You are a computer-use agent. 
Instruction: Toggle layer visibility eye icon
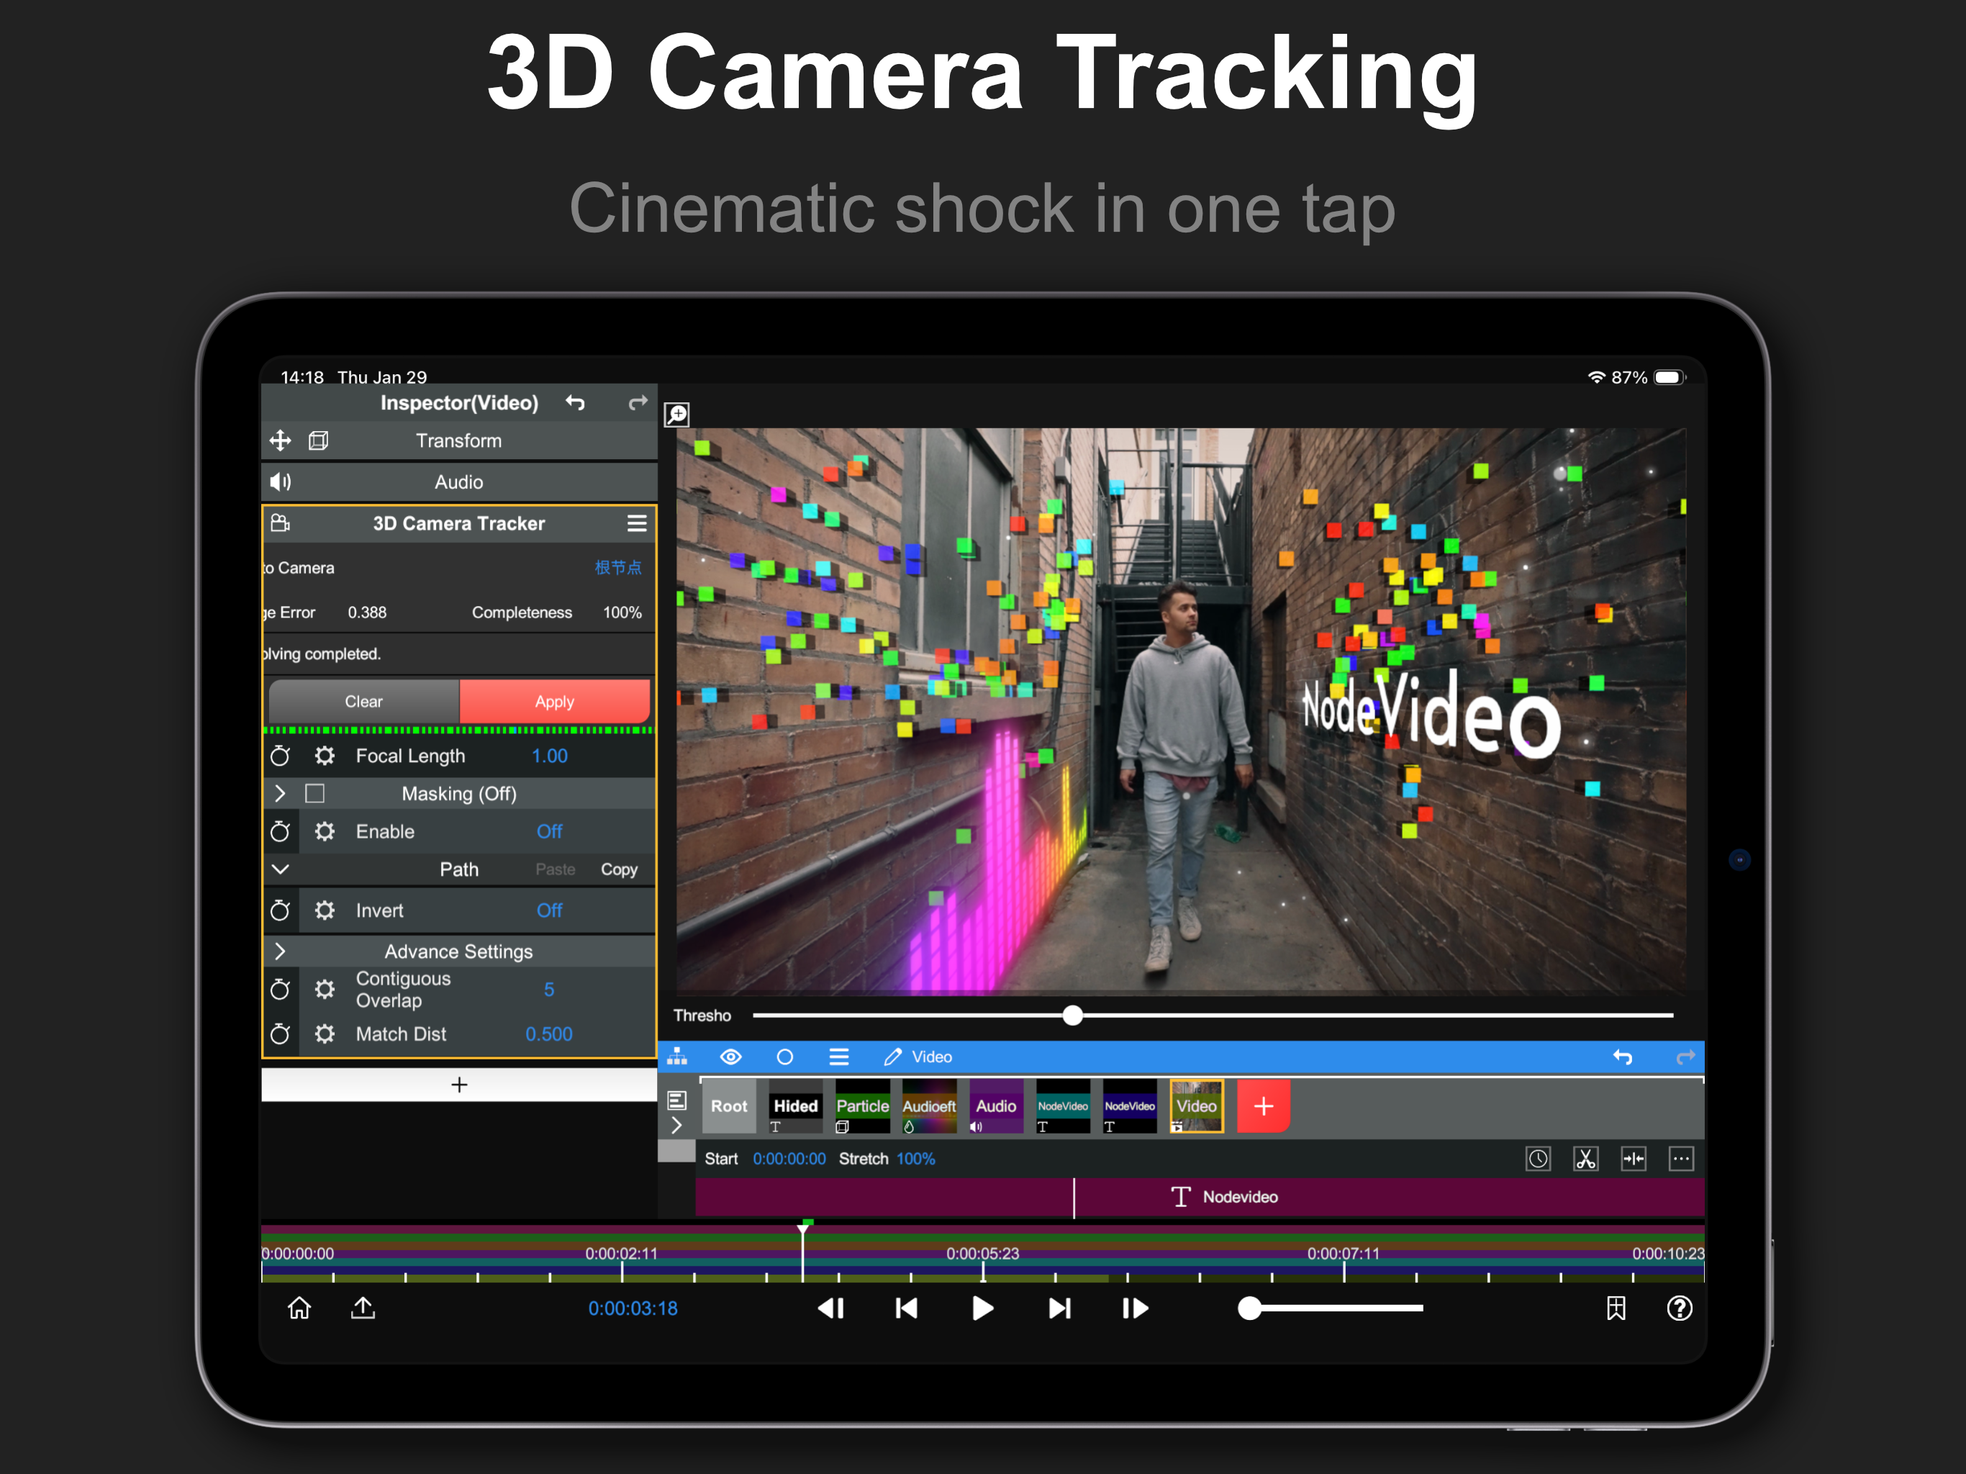730,1056
